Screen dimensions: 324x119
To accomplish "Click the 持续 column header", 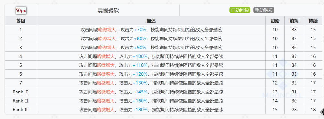I will pos(313,21).
